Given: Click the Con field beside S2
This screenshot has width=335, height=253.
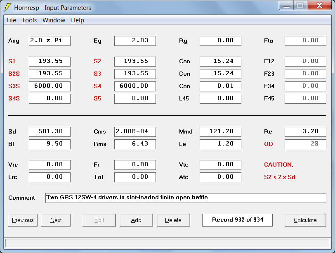Looking at the screenshot, I should click(x=220, y=62).
